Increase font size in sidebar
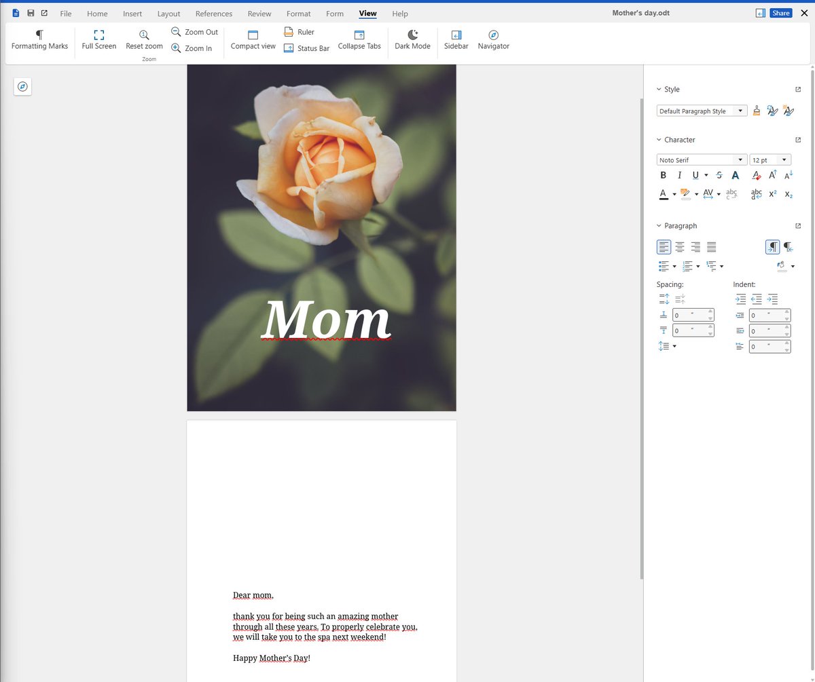This screenshot has width=815, height=682. point(773,175)
